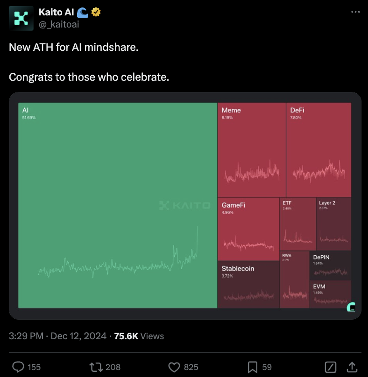Like the post with heart icon
368x377 pixels.
[174, 367]
